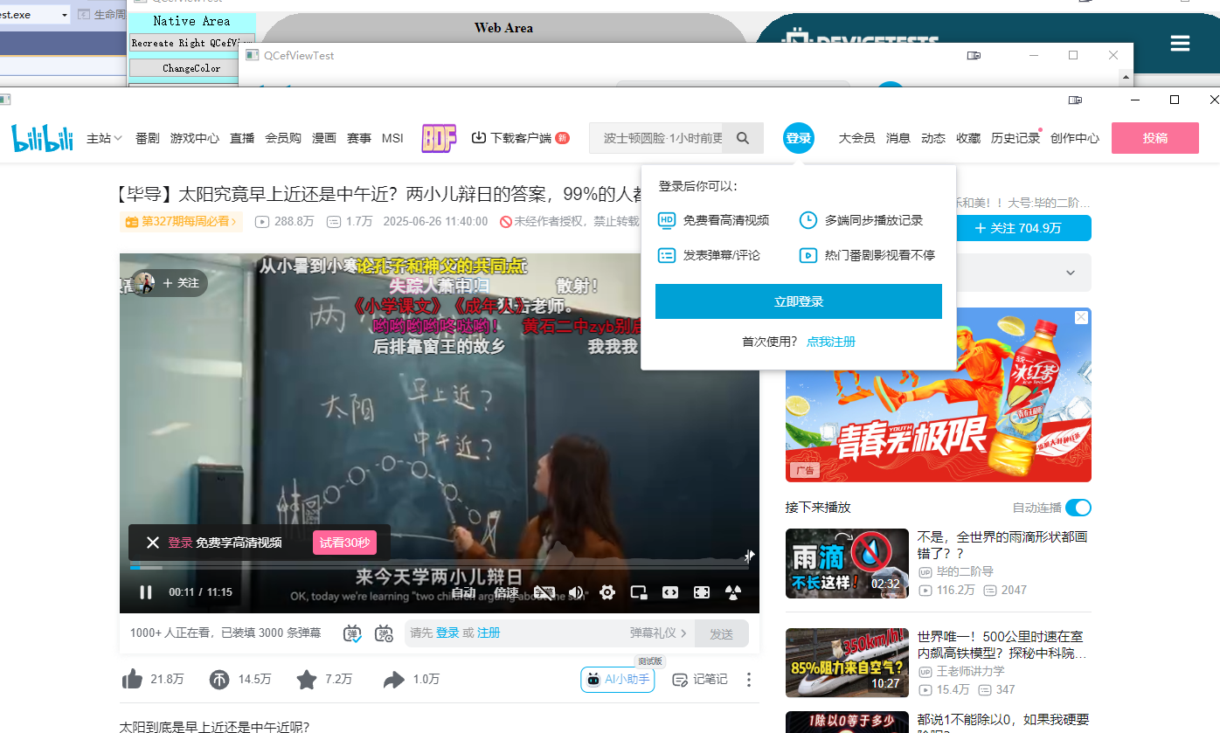Toggle danmaku display on or off
This screenshot has height=733, width=1220.
coord(351,633)
